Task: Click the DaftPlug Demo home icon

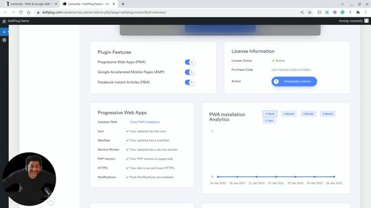Action: pyautogui.click(x=4, y=21)
